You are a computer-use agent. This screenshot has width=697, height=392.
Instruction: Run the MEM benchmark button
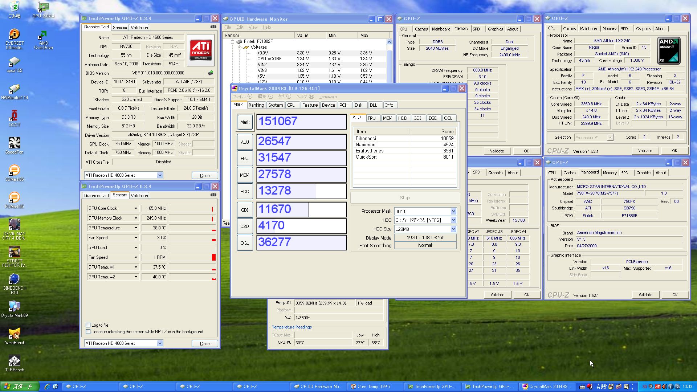coord(245,175)
